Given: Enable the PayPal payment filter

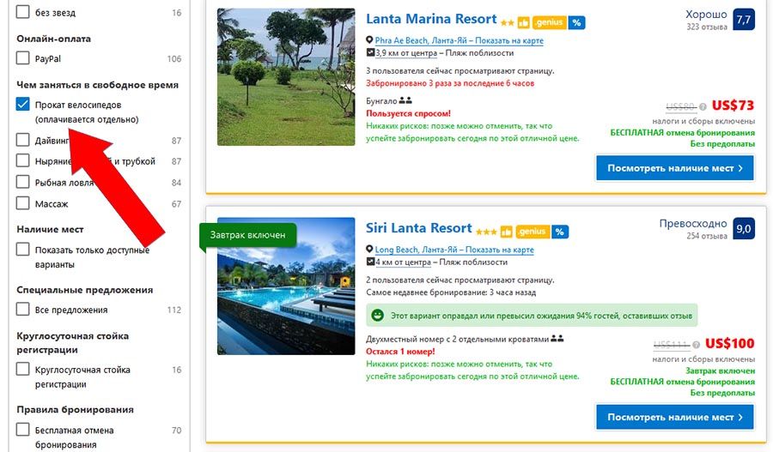Looking at the screenshot, I should 23,59.
